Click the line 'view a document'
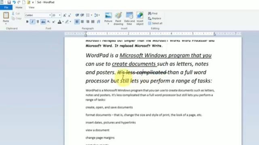Screen dimensions: 259x145 tap(98, 130)
